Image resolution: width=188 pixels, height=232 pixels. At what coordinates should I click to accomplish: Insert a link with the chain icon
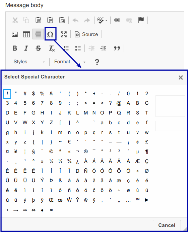pos(117,20)
